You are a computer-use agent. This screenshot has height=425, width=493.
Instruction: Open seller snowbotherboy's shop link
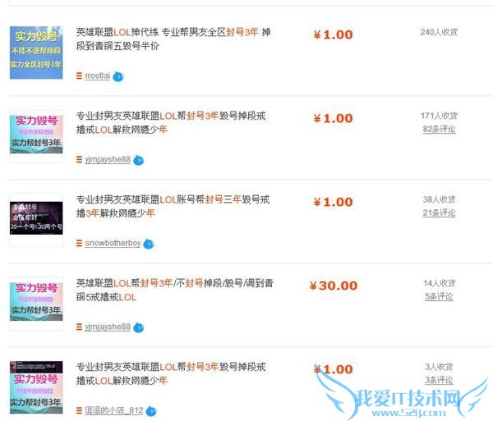(113, 243)
